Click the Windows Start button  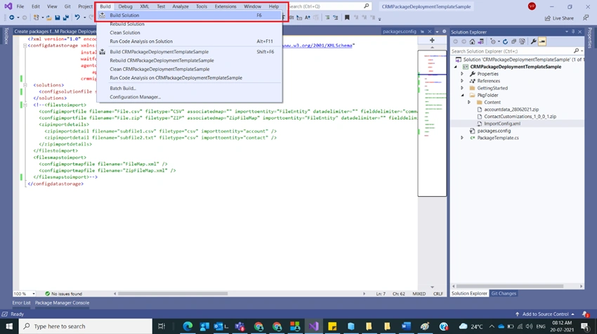point(9,326)
